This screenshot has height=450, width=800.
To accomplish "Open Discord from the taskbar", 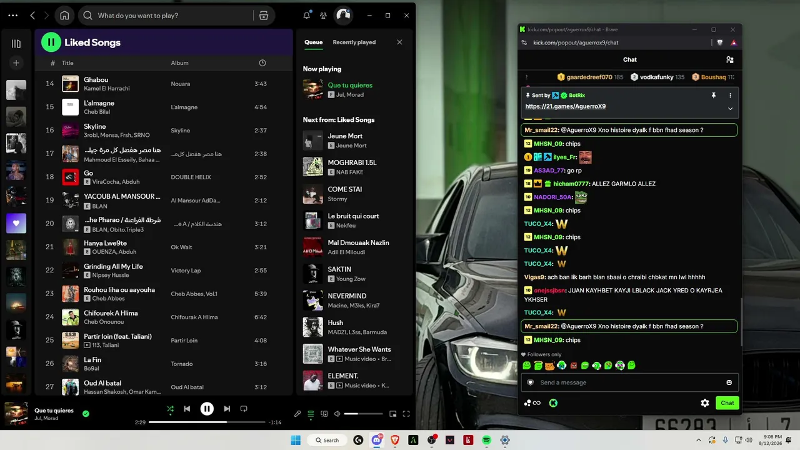I will click(x=376, y=440).
